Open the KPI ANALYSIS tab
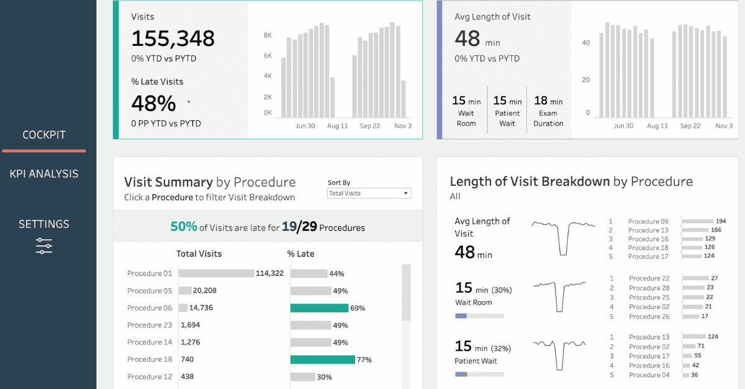 point(44,173)
